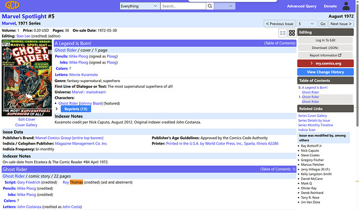Focus the Search text field
The height and width of the screenshot is (210, 359).
183,6
